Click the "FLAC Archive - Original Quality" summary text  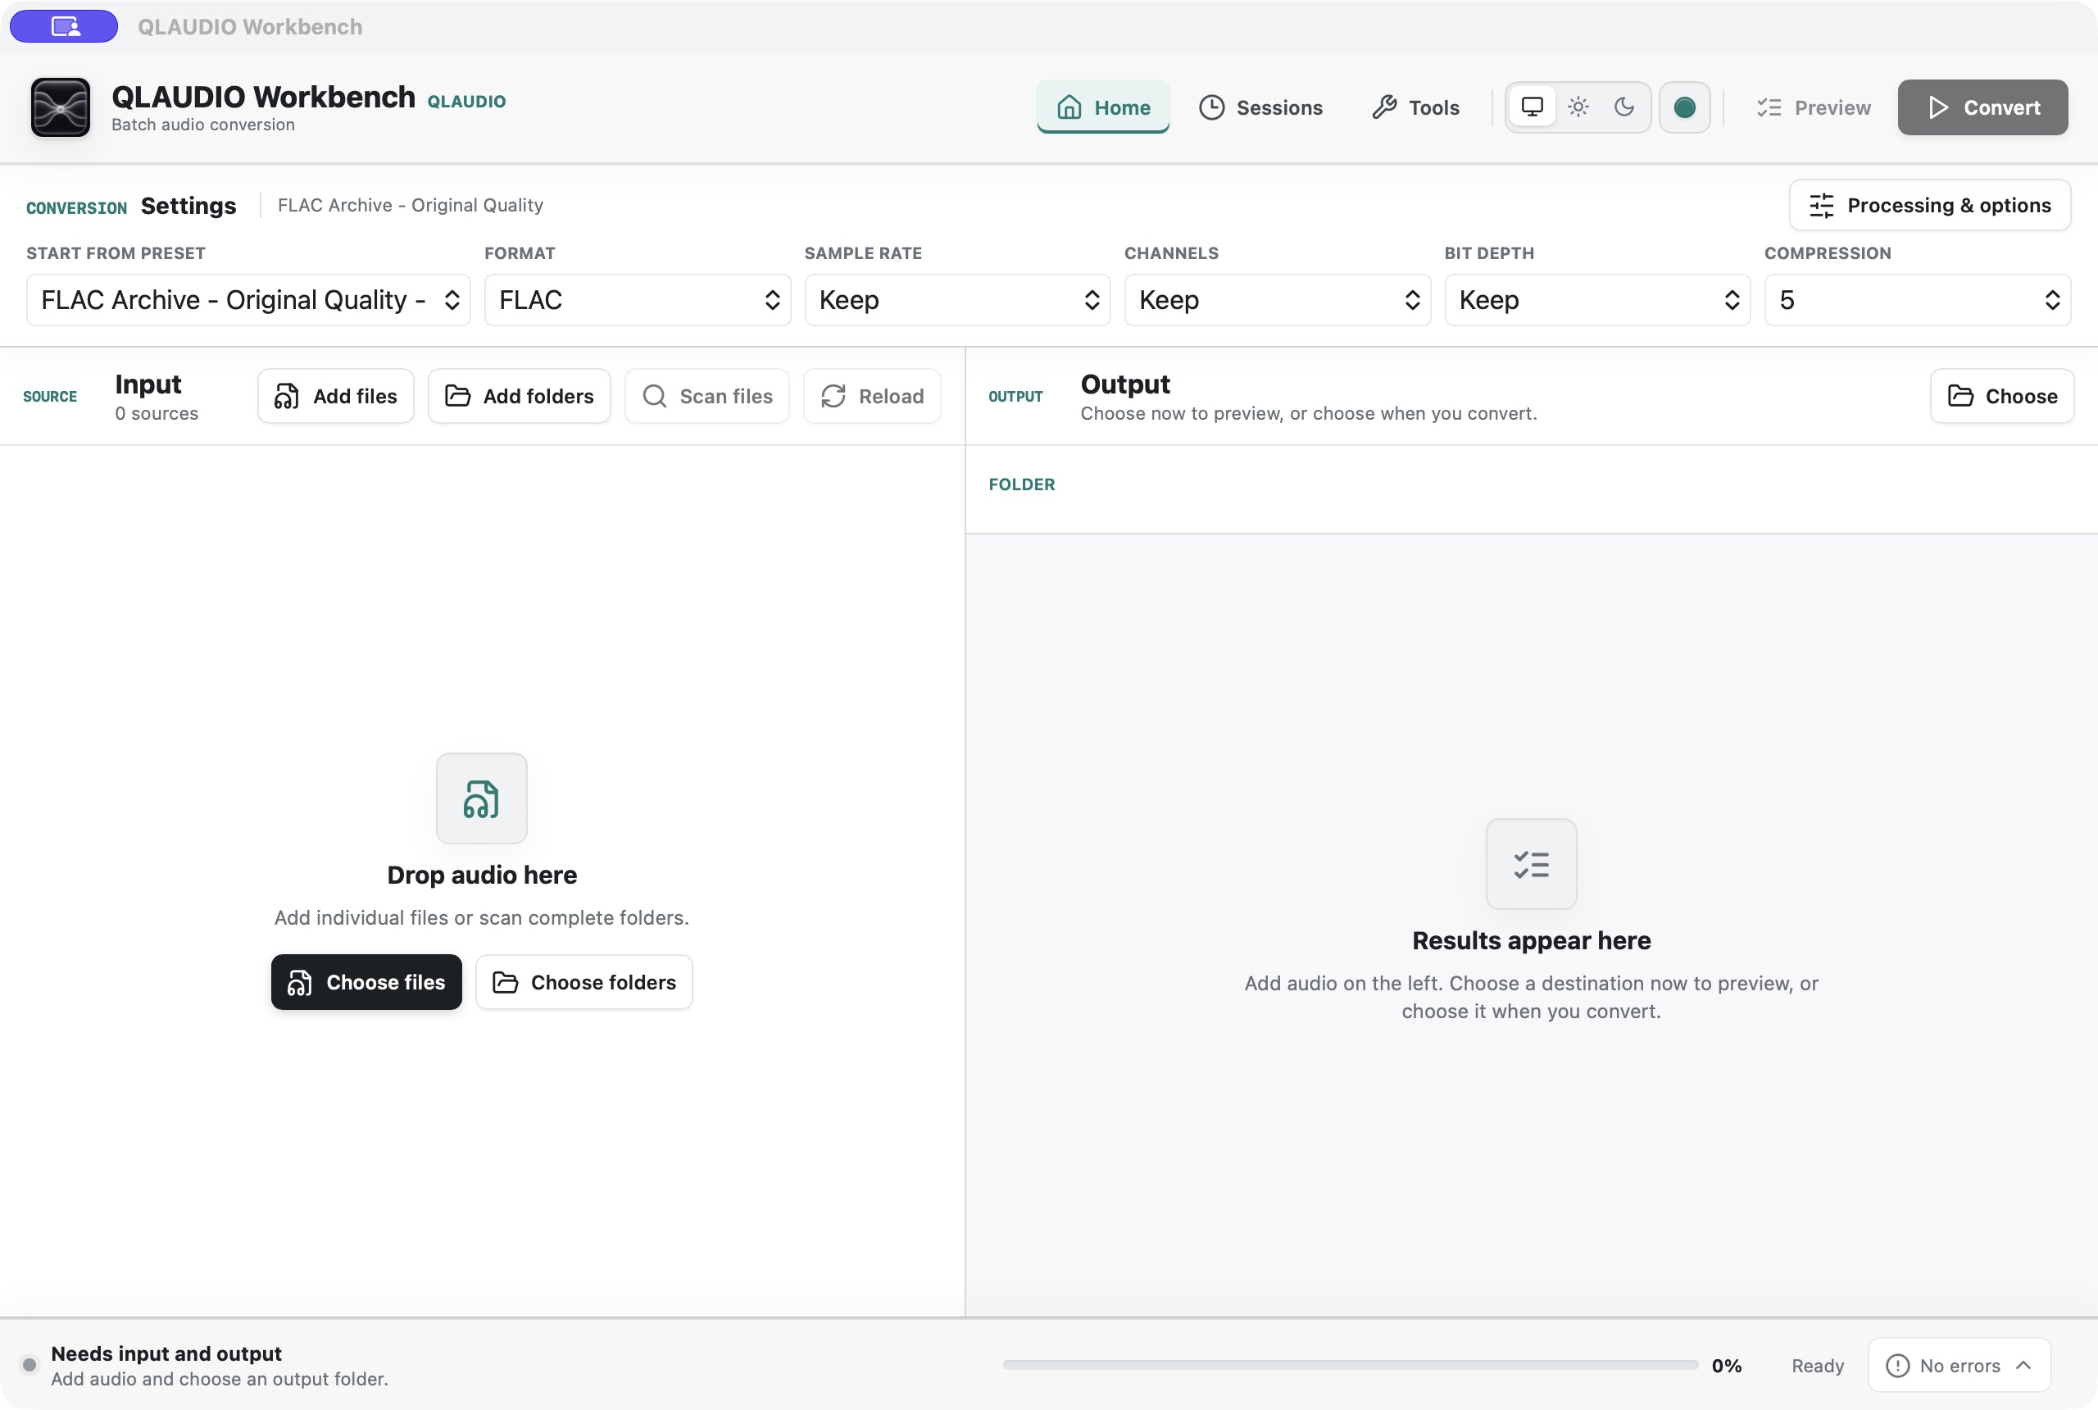pyautogui.click(x=410, y=205)
